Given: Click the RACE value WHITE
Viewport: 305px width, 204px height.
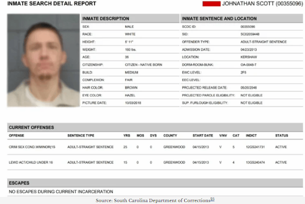Looking at the screenshot, I should [130, 34].
